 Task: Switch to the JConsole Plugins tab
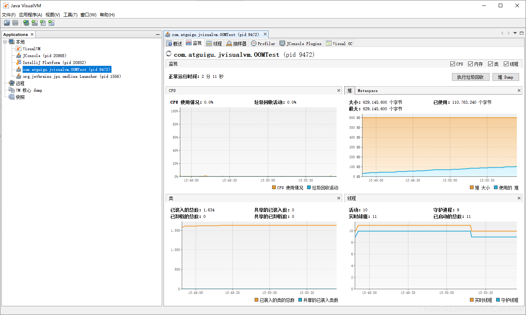pos(301,43)
